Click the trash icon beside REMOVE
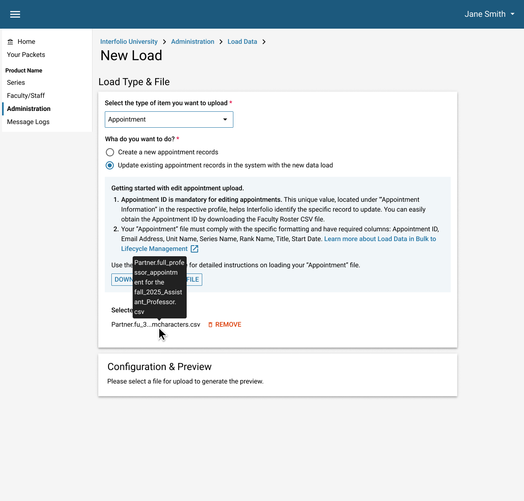Image resolution: width=524 pixels, height=501 pixels. (x=210, y=325)
